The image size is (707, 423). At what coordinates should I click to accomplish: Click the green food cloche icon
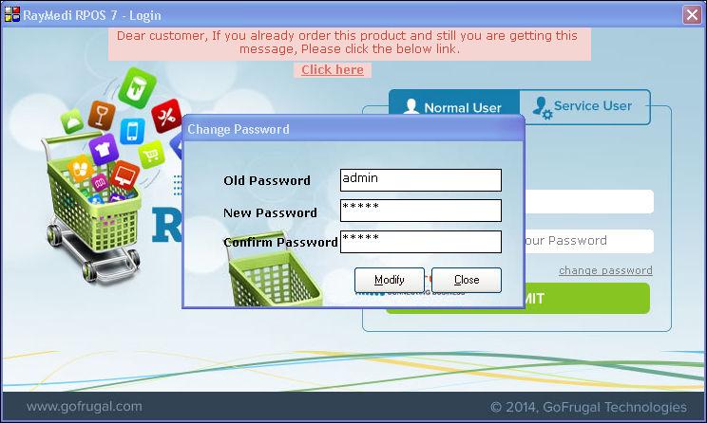72,121
